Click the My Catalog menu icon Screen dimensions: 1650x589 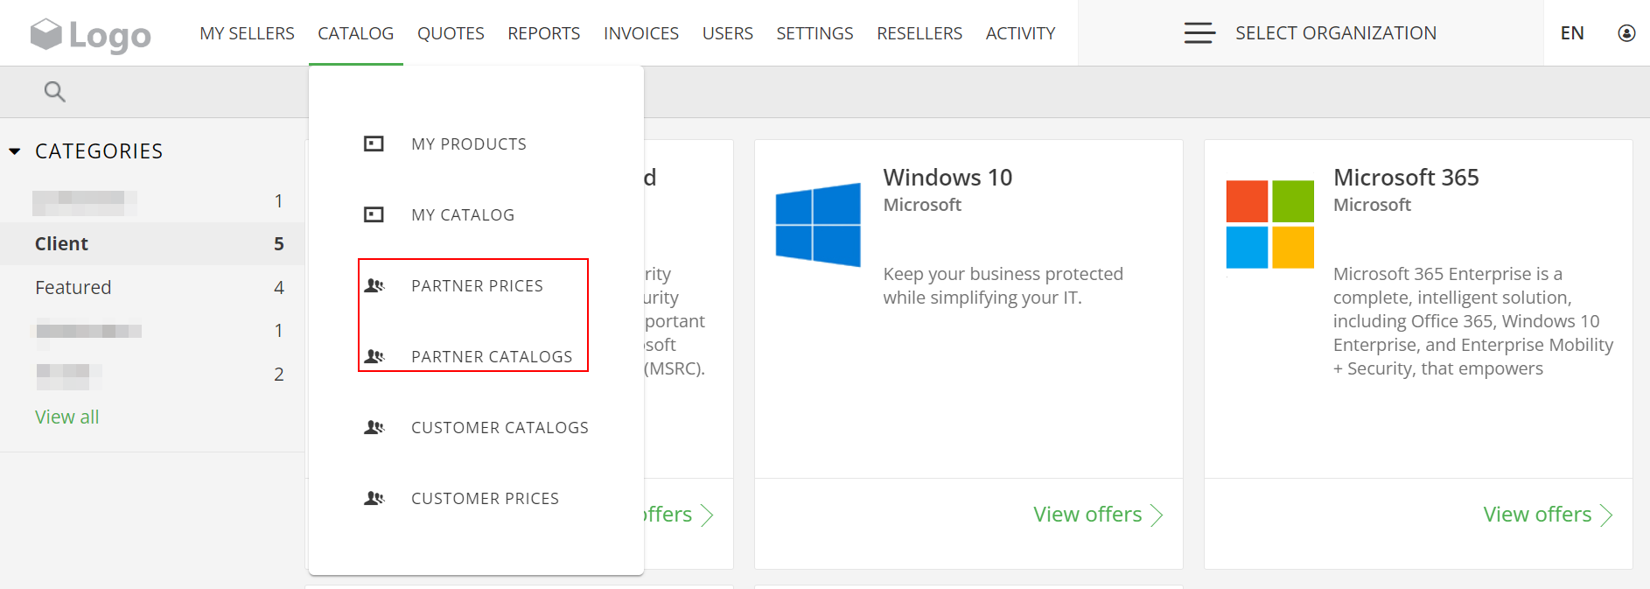pyautogui.click(x=374, y=214)
